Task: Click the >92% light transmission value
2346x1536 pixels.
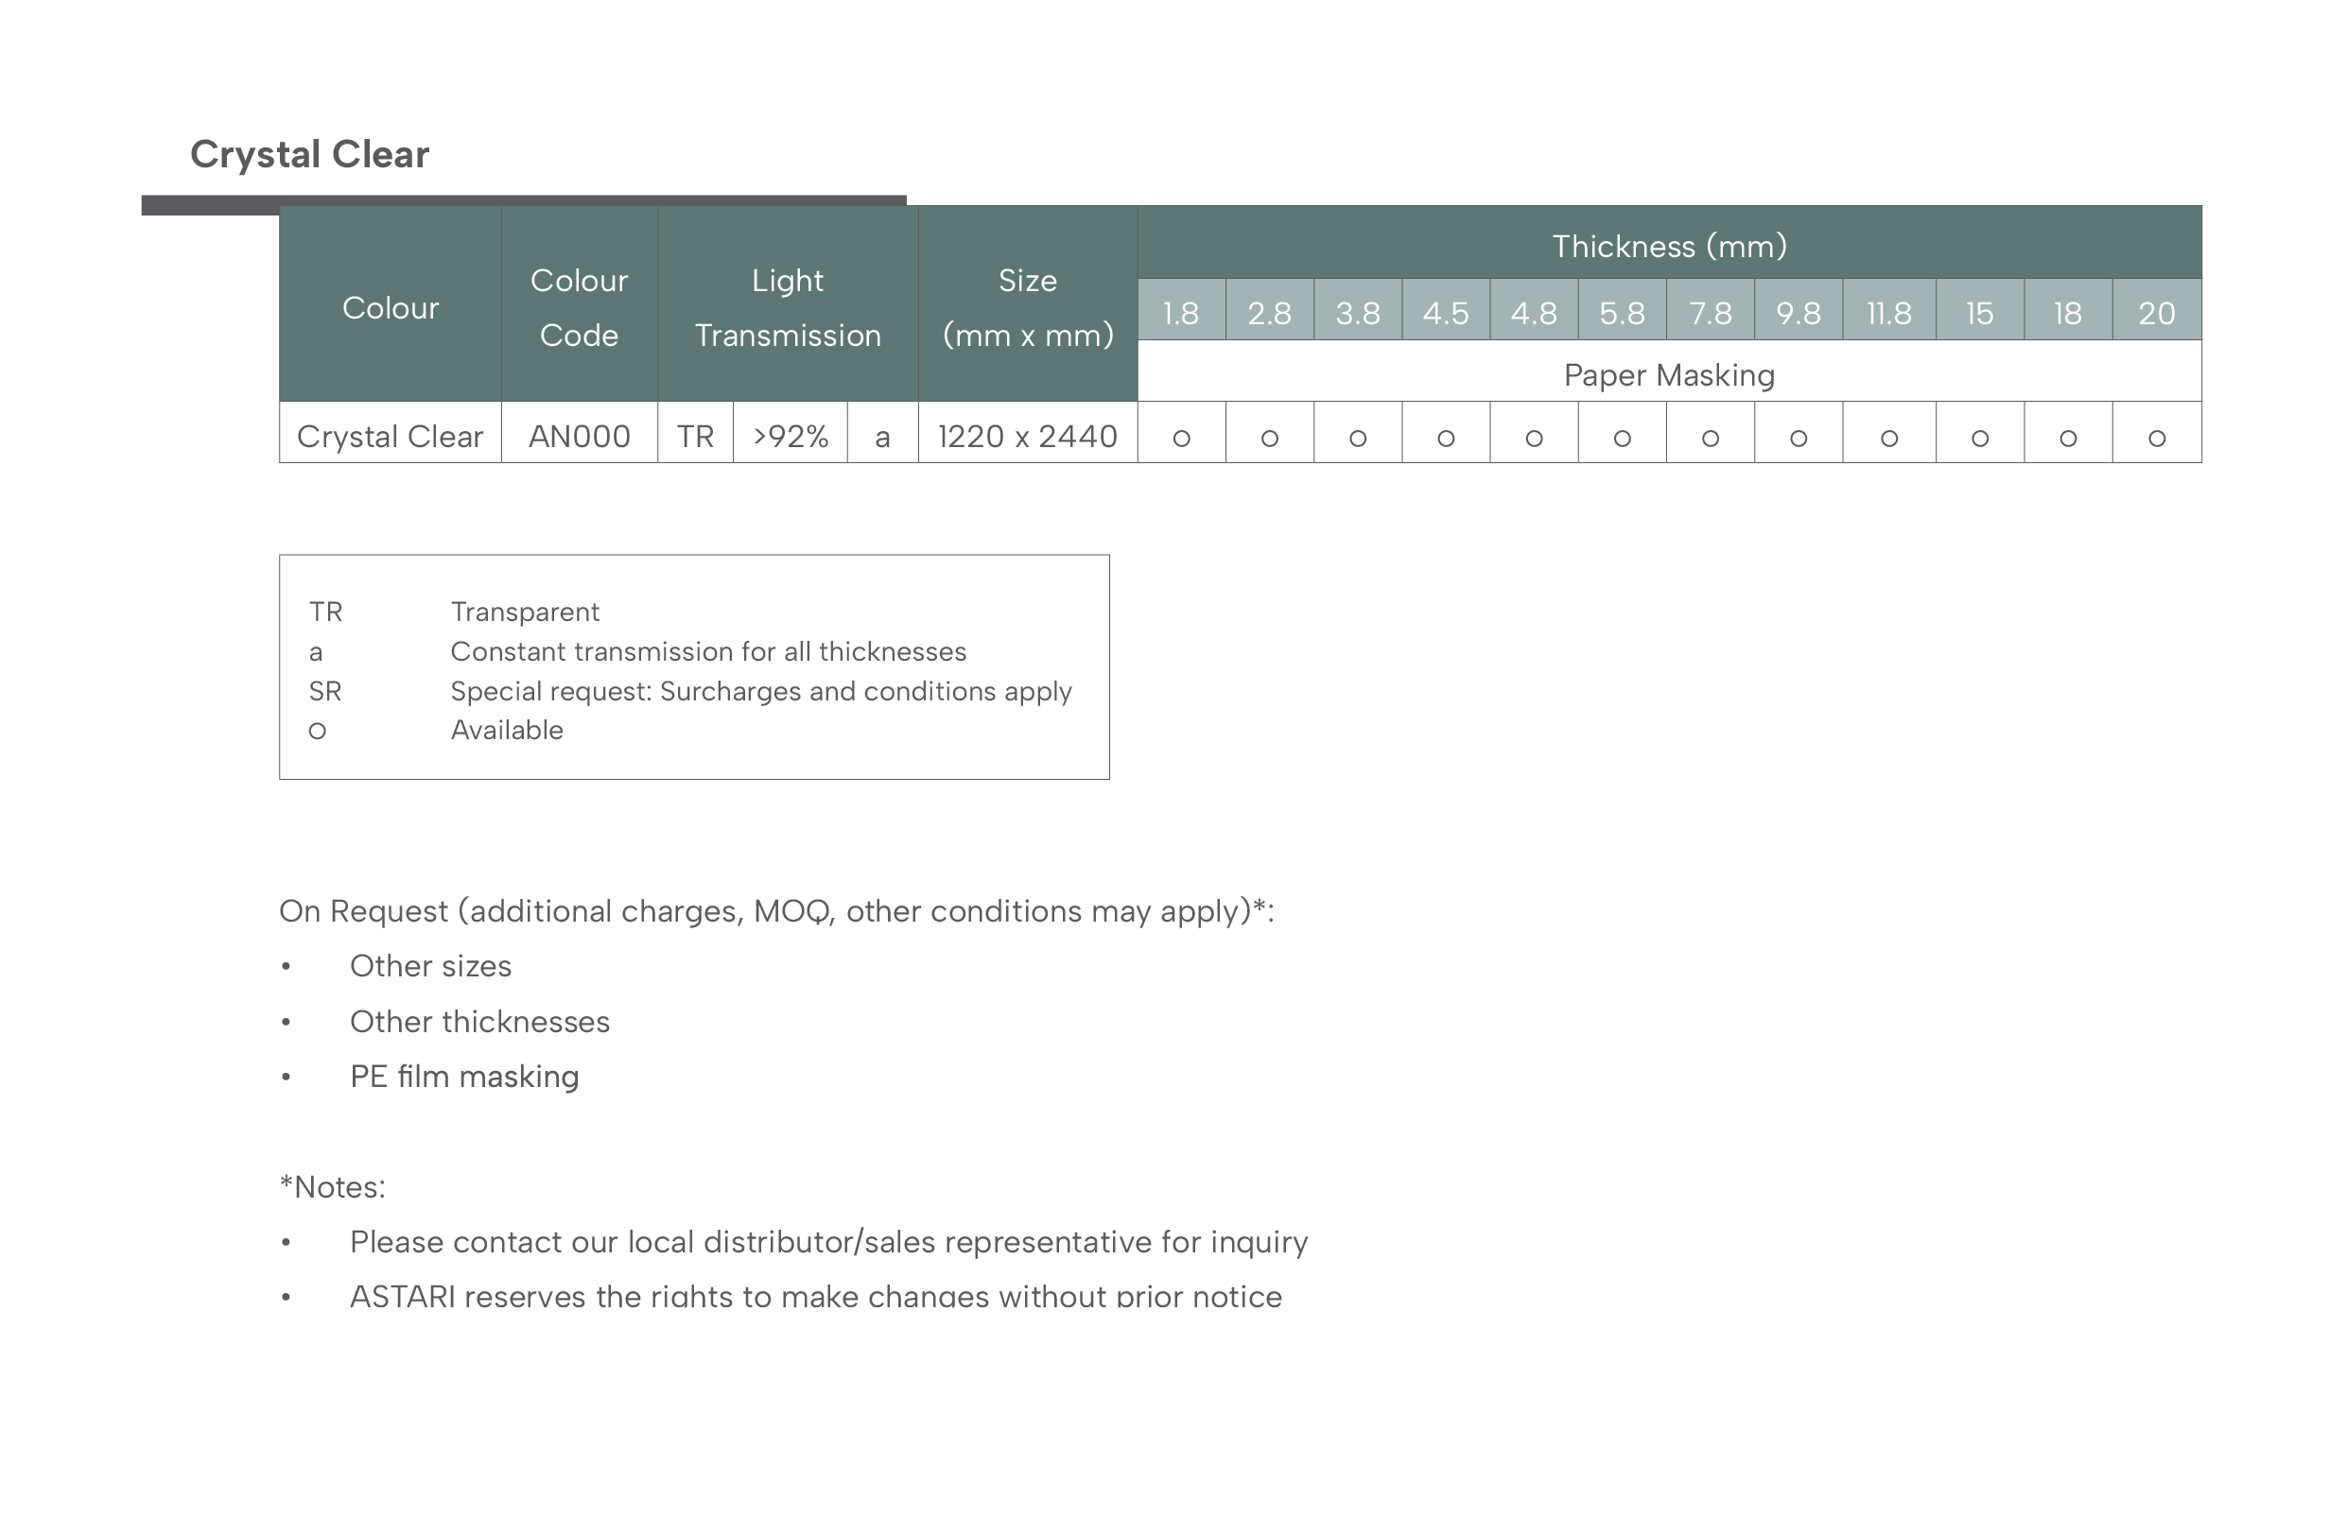Action: coord(790,437)
